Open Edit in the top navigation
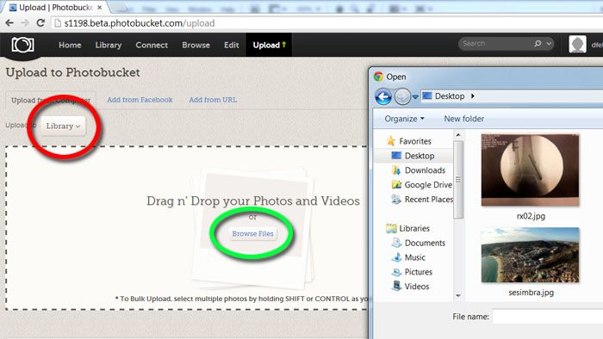 click(232, 45)
